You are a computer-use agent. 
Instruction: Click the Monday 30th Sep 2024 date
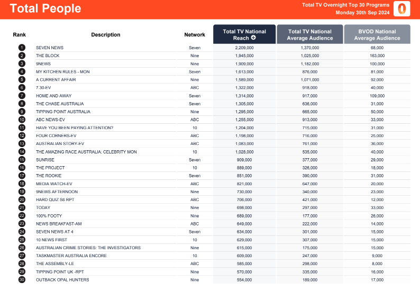point(362,13)
